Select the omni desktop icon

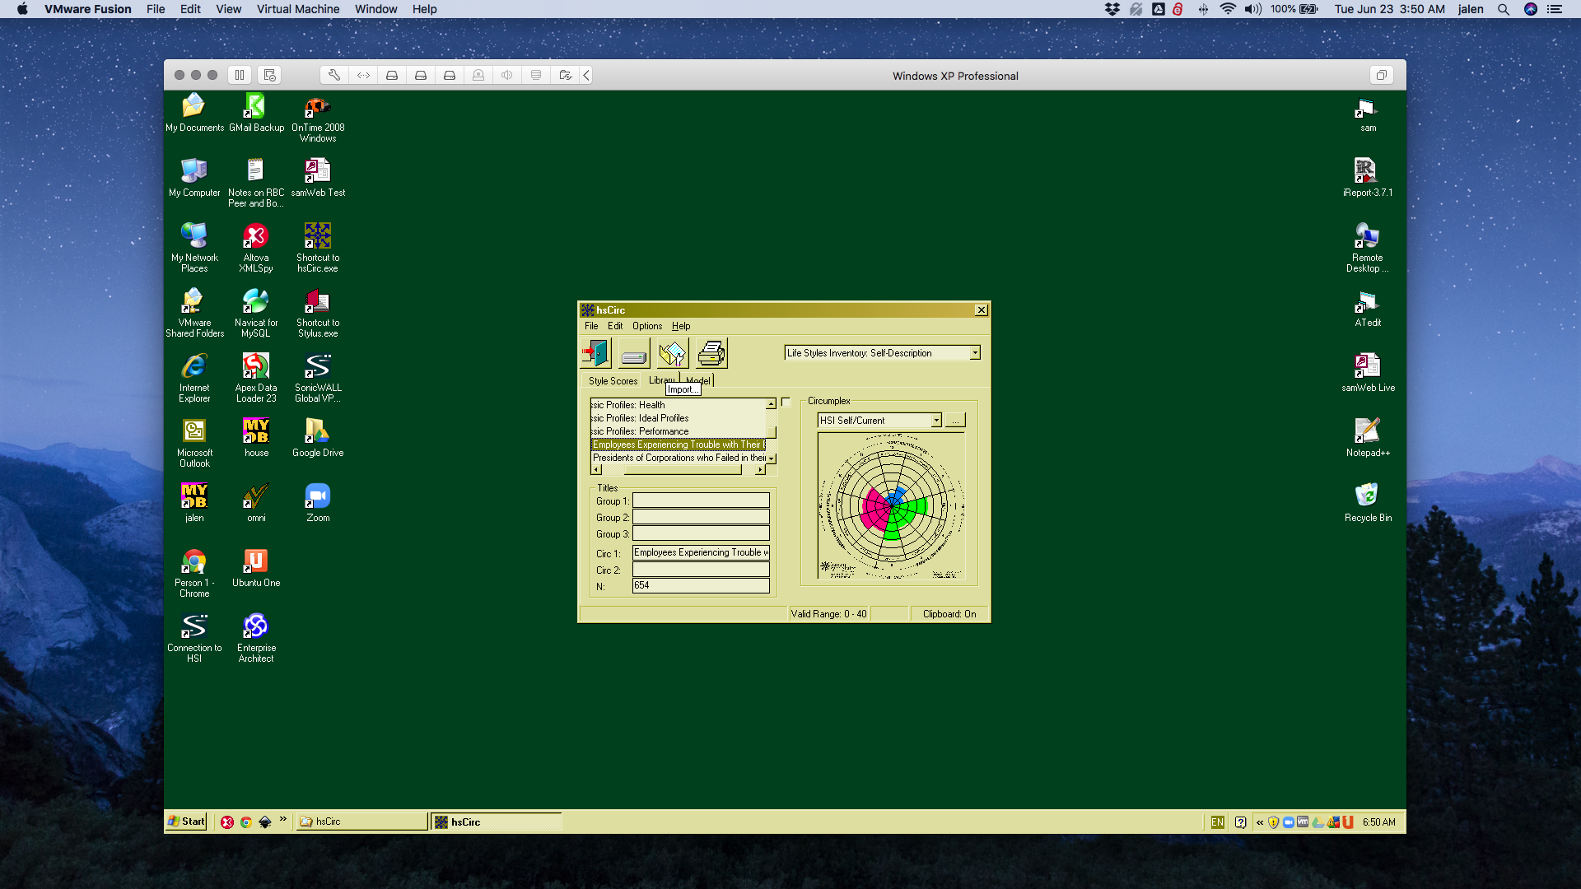[256, 502]
